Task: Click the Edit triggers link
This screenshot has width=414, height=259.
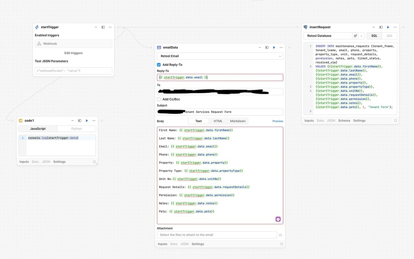Action: pos(73,53)
